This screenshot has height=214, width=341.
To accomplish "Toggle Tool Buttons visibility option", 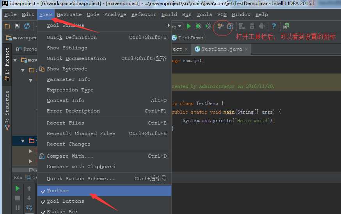I will 105,202.
